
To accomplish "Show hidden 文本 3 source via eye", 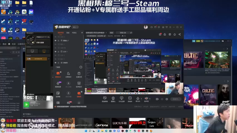I will (x=55, y=55).
